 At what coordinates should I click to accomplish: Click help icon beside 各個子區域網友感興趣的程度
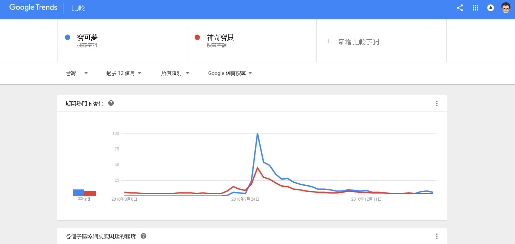point(143,236)
